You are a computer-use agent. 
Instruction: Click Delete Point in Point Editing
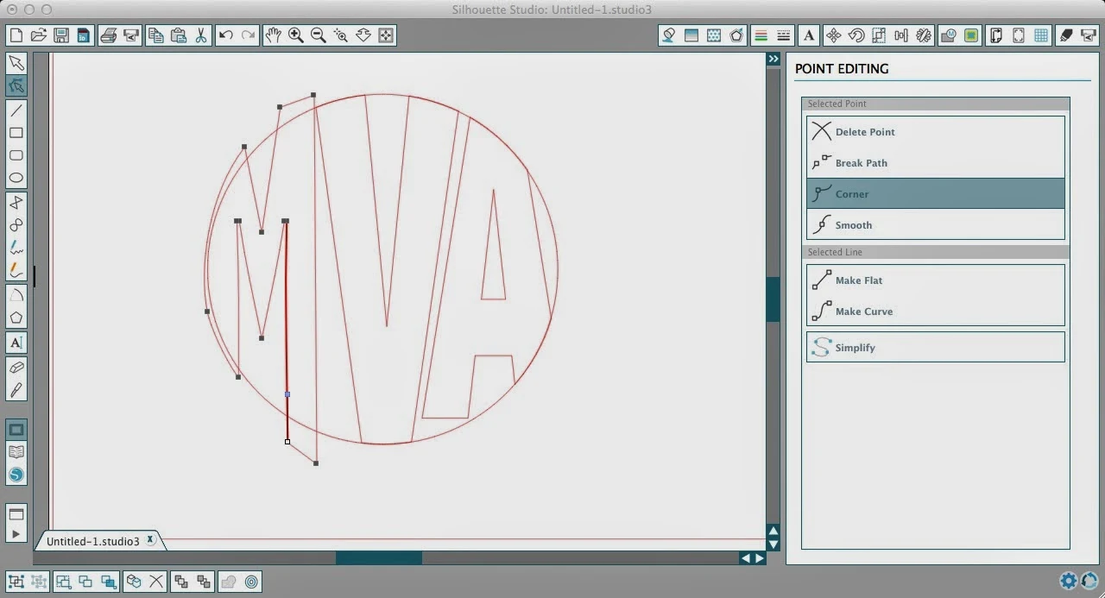935,131
